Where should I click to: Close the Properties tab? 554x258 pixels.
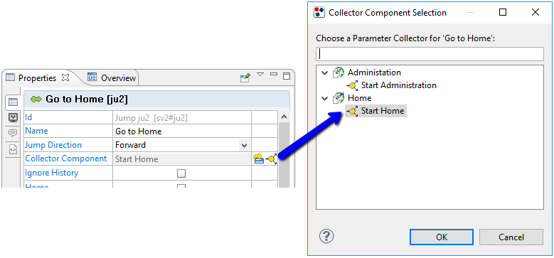click(65, 77)
